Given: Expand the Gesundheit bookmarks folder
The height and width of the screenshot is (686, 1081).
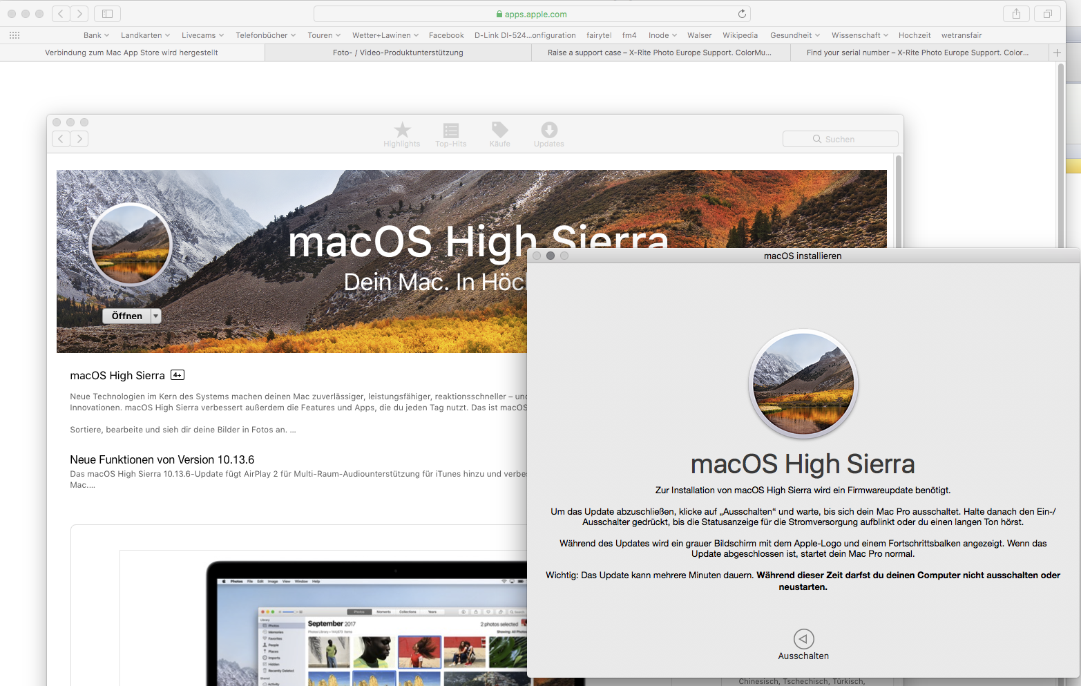Looking at the screenshot, I should coord(794,35).
